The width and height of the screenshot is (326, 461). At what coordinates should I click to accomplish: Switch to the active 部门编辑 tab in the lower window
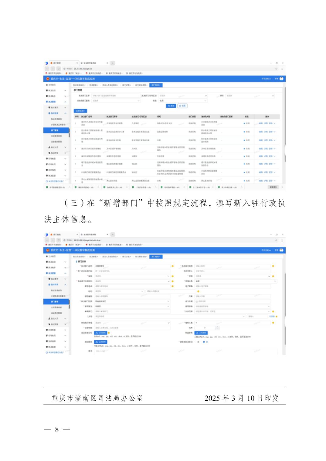(x=156, y=257)
